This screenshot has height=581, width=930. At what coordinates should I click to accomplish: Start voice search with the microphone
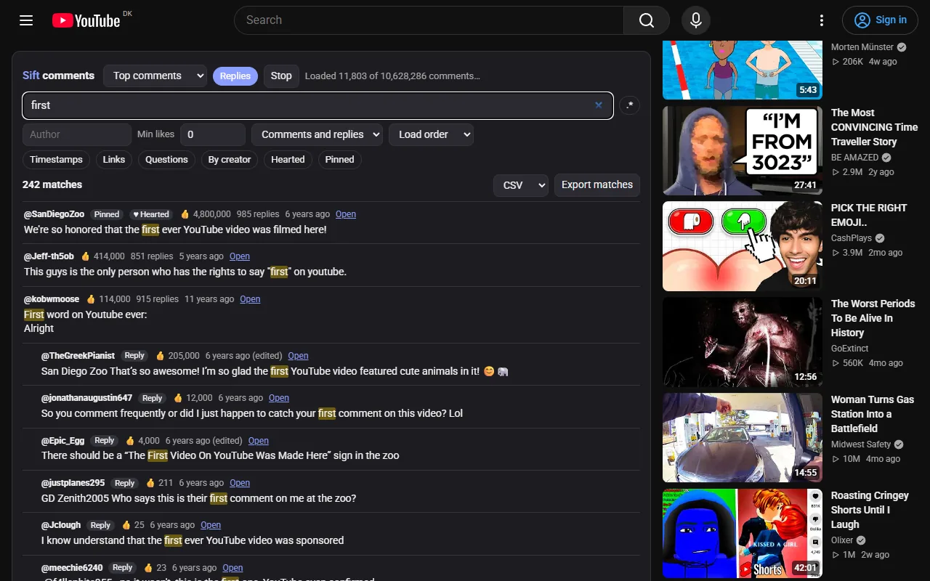click(696, 20)
